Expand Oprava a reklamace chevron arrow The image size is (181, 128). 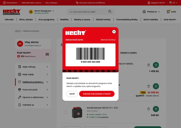(x=47, y=97)
